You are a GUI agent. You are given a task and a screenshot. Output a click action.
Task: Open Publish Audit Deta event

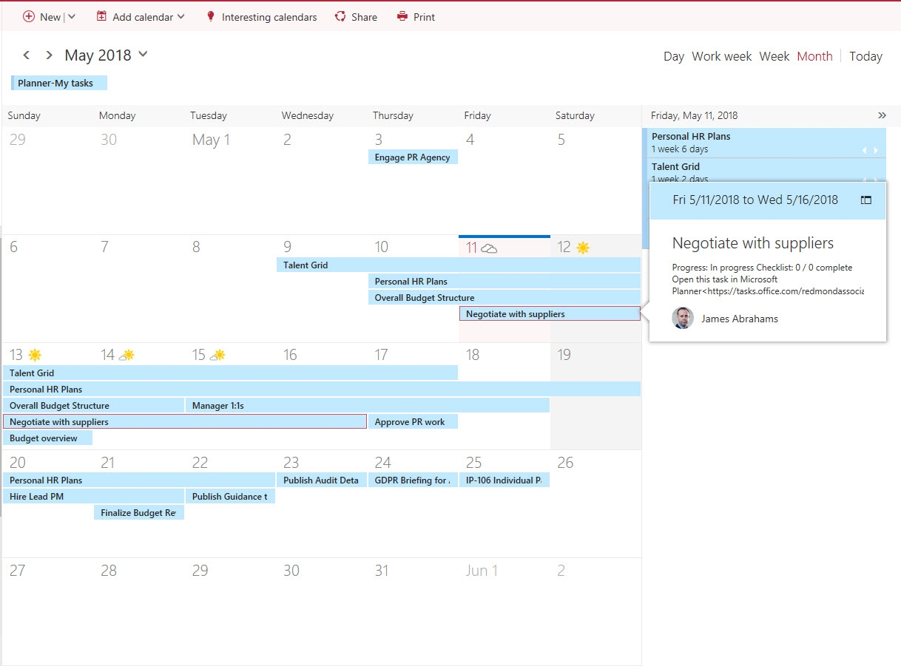322,480
